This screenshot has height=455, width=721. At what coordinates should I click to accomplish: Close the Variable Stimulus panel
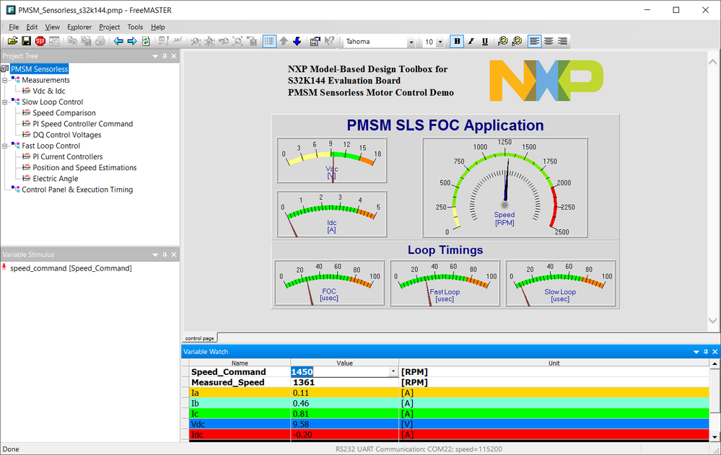pos(174,255)
